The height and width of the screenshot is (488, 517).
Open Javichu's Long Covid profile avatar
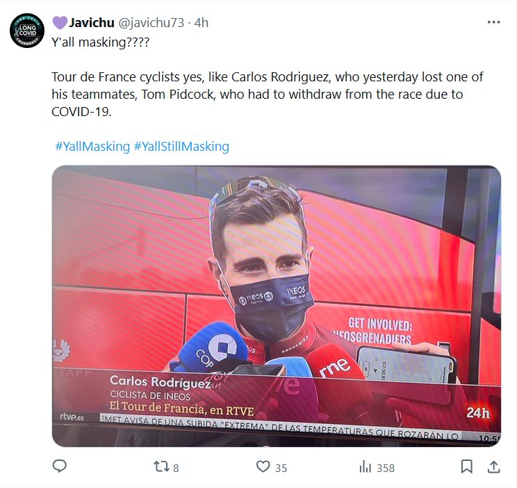(x=27, y=31)
